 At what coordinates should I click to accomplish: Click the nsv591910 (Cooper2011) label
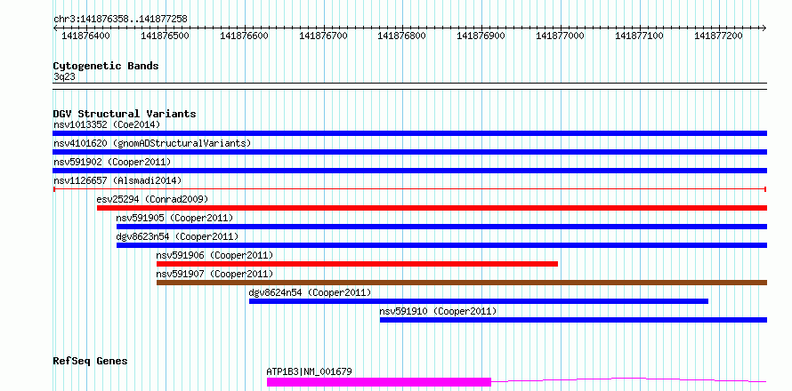tap(438, 311)
